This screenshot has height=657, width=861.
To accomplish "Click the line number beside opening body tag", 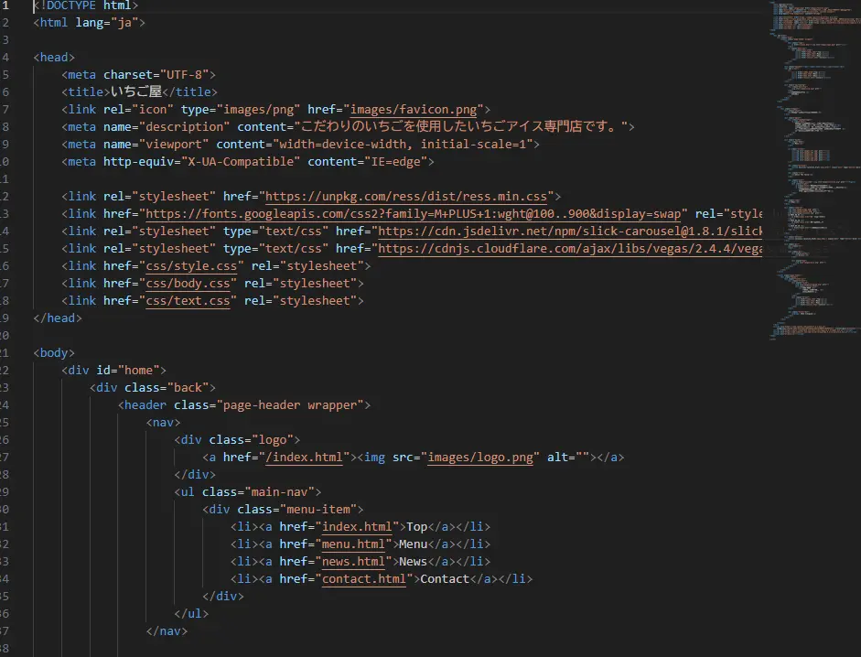I will (5, 352).
